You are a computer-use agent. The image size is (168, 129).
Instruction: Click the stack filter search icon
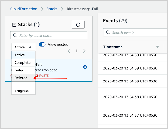point(15,35)
